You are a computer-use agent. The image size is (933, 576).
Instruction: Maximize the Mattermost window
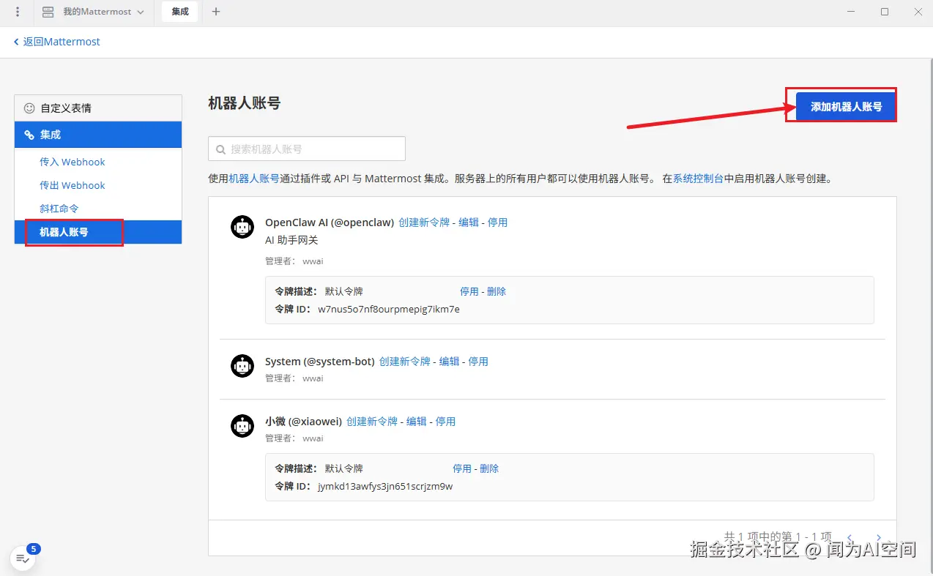click(x=885, y=12)
